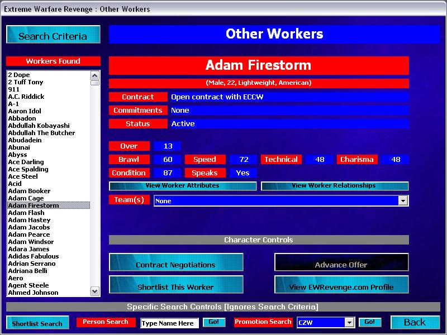Click Go! next to Promotion Search
The height and width of the screenshot is (335, 447).
[x=370, y=322]
